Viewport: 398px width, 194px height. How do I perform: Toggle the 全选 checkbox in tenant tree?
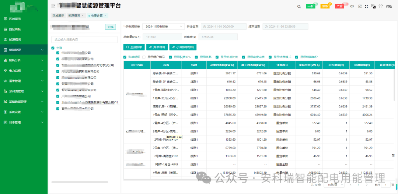(53, 48)
